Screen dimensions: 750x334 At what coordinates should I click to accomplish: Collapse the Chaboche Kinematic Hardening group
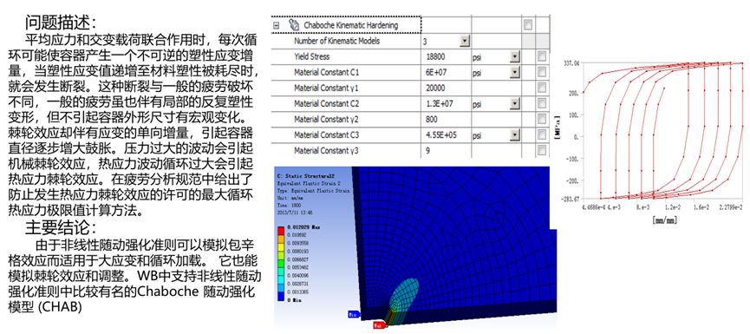pos(276,25)
